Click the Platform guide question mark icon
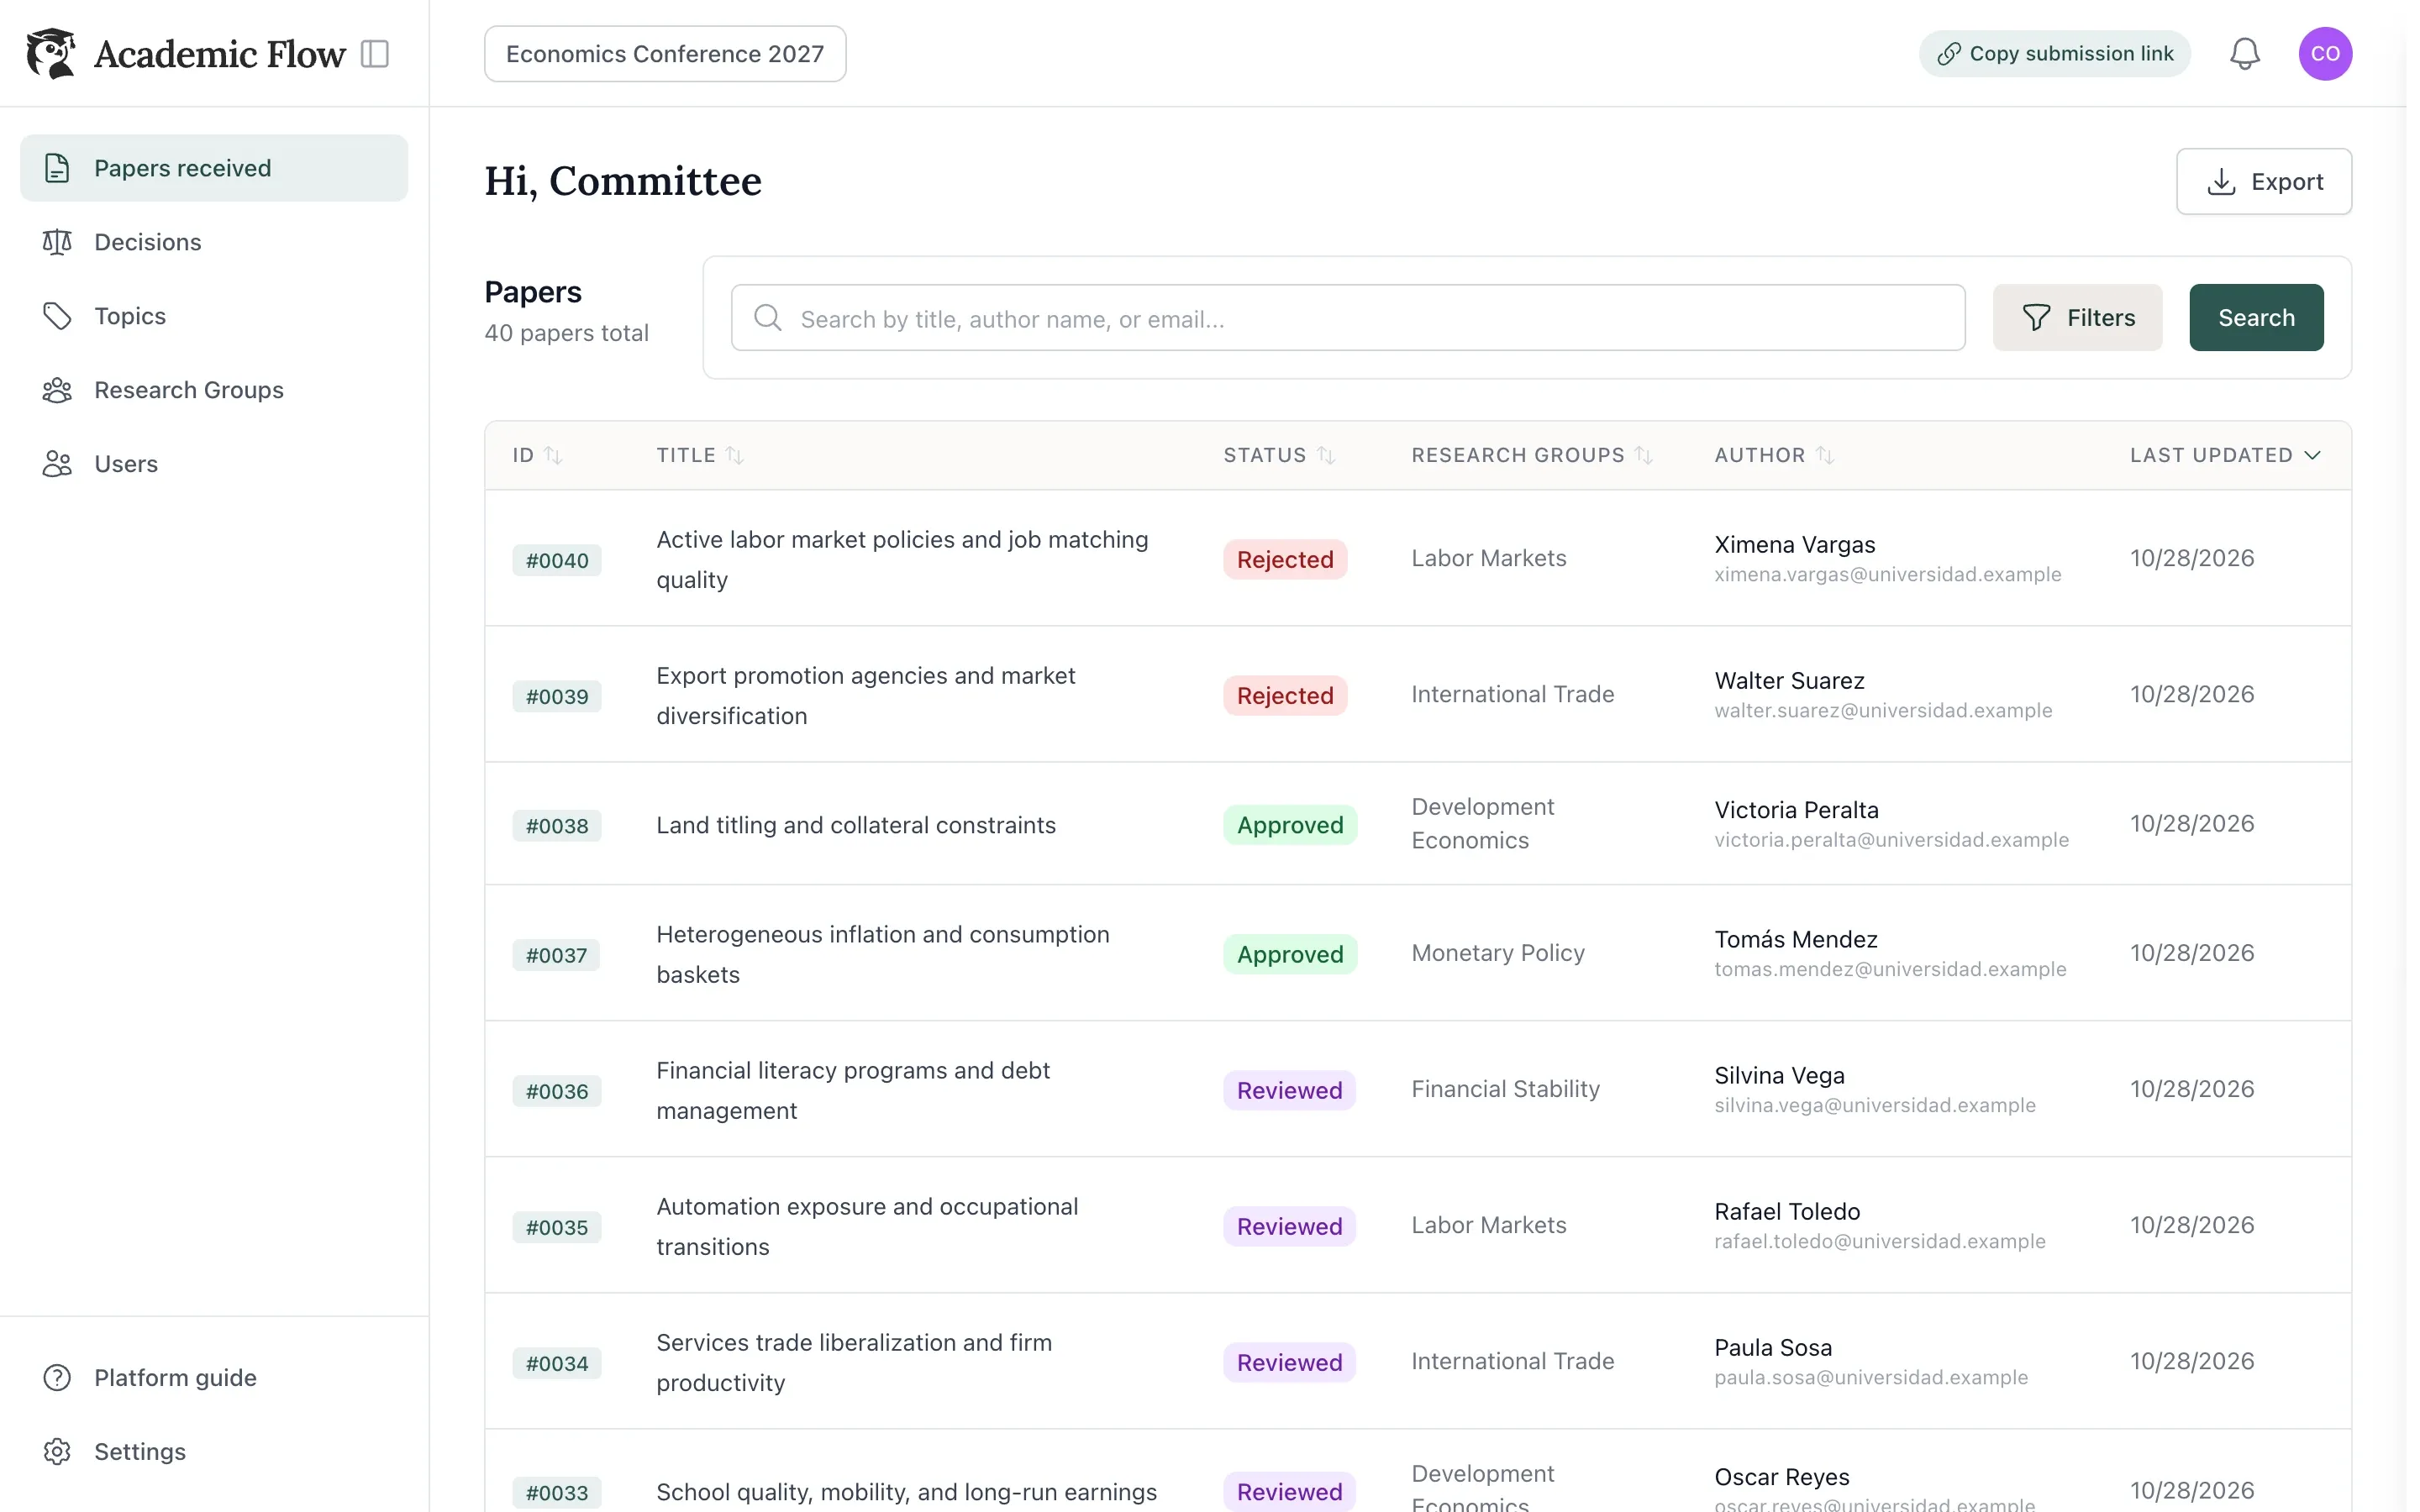Screen dimensions: 2420x1512 (x=57, y=1378)
